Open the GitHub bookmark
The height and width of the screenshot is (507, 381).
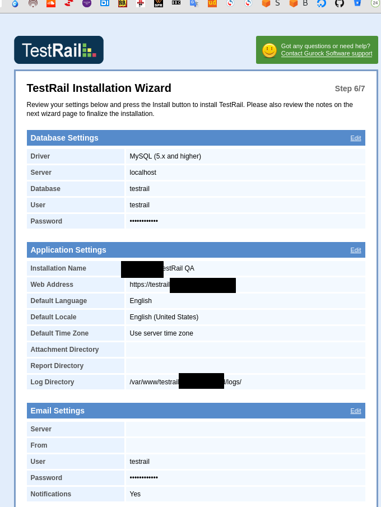(x=340, y=3)
